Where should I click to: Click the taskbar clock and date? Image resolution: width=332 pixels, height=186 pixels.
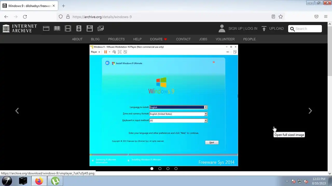[x=319, y=181]
